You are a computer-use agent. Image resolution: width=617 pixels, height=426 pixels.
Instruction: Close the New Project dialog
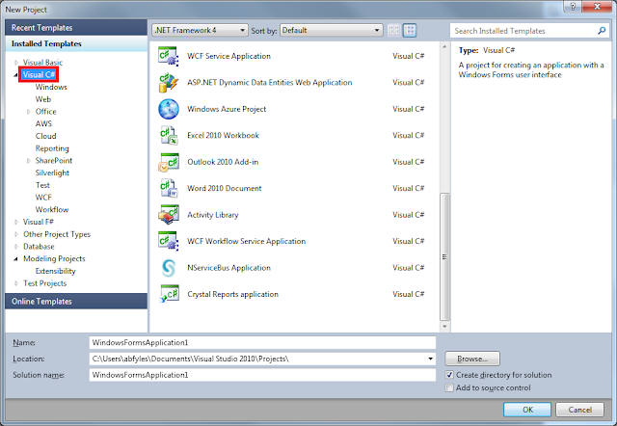[x=597, y=7]
